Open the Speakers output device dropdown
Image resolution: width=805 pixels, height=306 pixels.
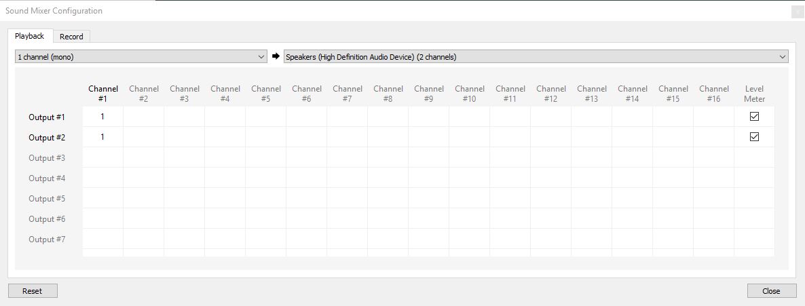click(x=536, y=57)
